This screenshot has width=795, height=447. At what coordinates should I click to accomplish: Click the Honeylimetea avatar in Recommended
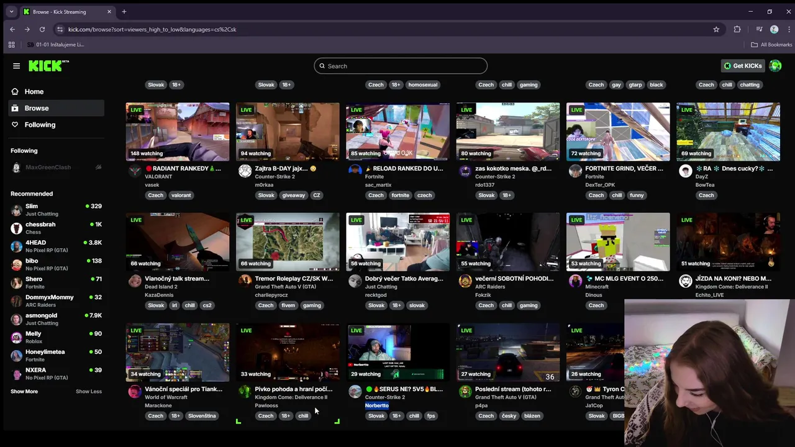(x=17, y=355)
